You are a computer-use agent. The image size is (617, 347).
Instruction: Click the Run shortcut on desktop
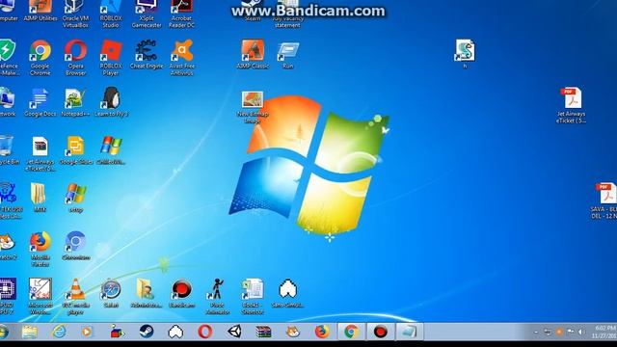tap(288, 55)
